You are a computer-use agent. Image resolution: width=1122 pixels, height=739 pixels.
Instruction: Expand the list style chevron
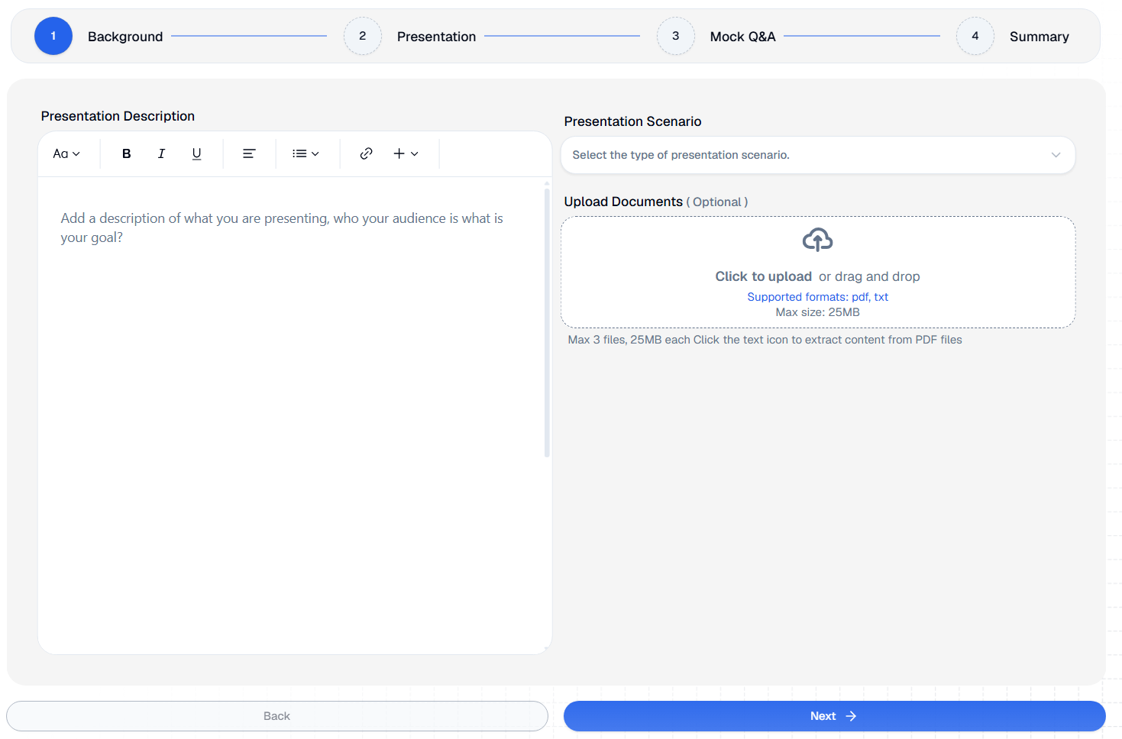pyautogui.click(x=316, y=153)
